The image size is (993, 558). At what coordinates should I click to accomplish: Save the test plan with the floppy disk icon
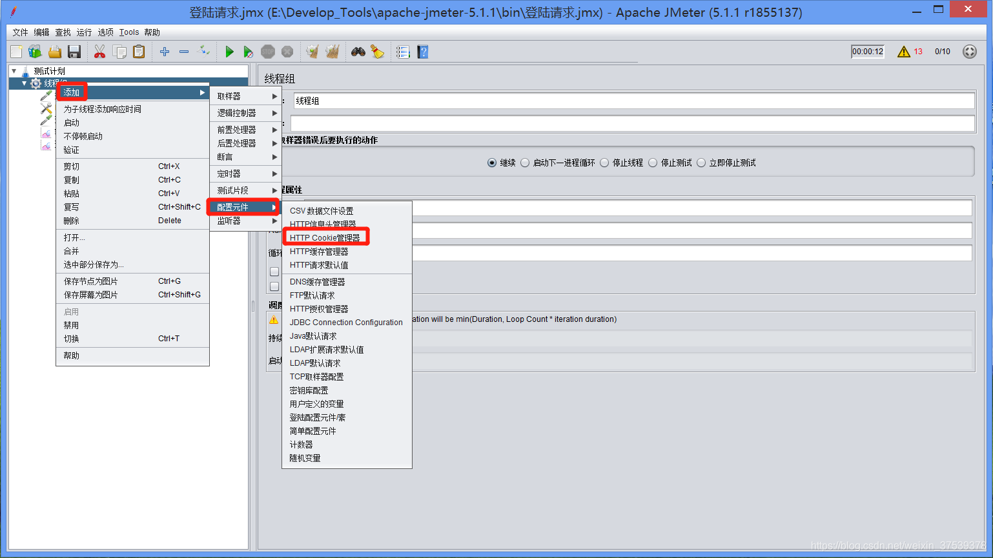pyautogui.click(x=74, y=52)
